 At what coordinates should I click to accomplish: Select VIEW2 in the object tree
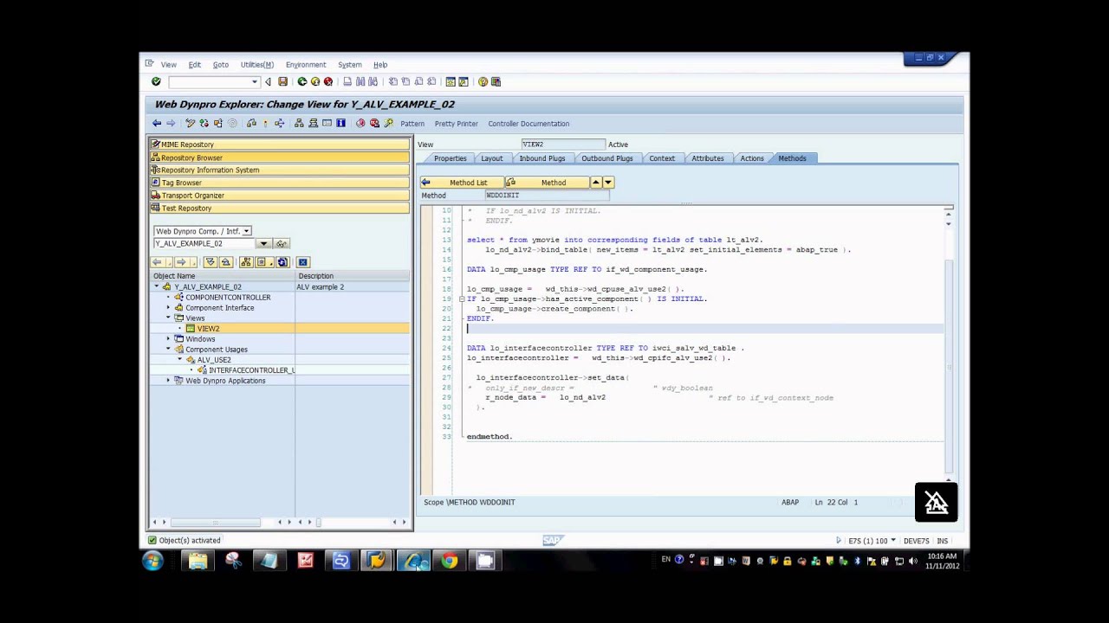tap(208, 329)
